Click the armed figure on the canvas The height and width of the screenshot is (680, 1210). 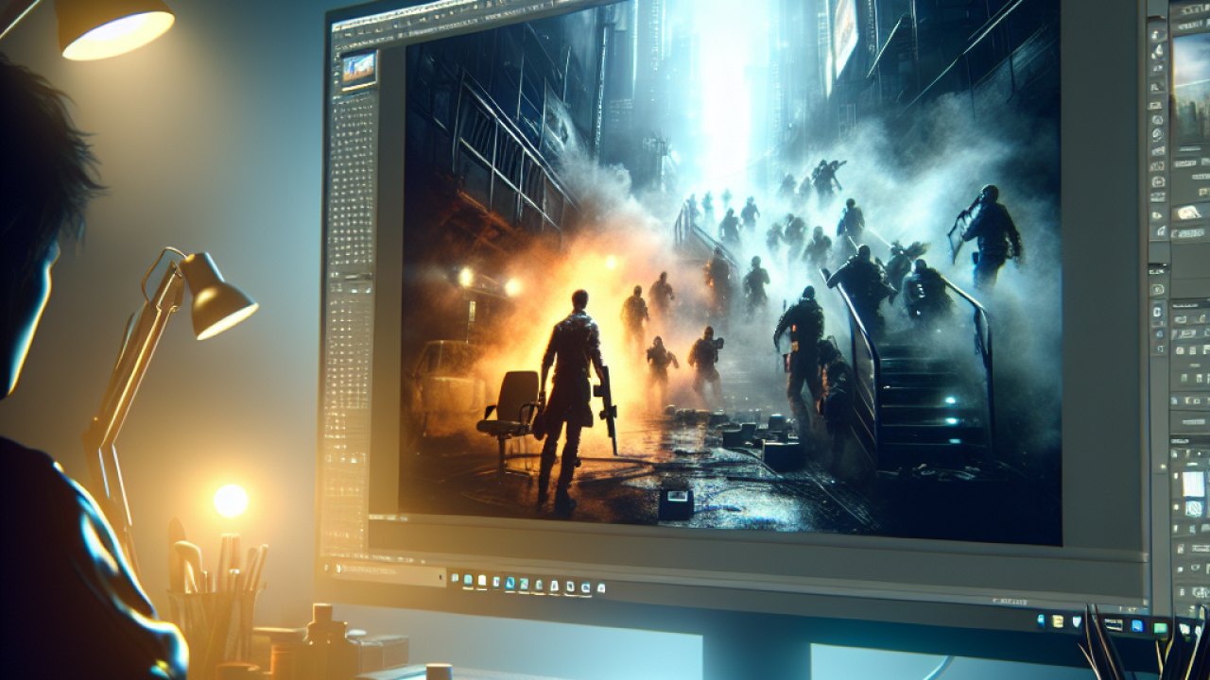[x=571, y=397]
